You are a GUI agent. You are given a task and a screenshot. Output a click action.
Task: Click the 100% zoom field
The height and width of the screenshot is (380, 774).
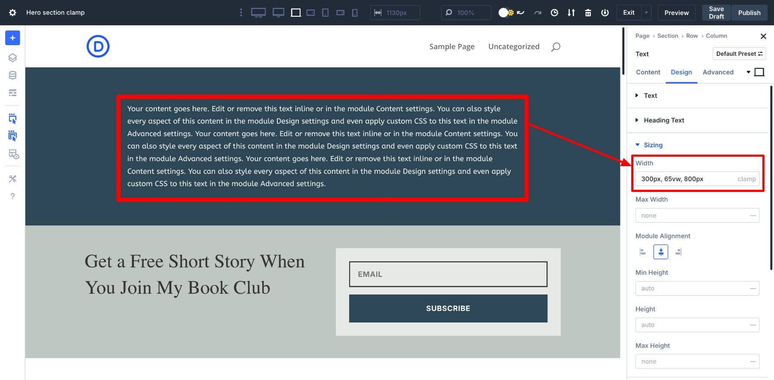(466, 12)
